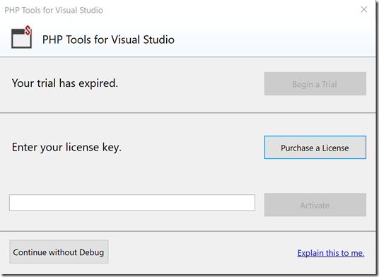Screen dimensions: 379x277
Task: Choose Continue without Debug
Action: coord(59,252)
